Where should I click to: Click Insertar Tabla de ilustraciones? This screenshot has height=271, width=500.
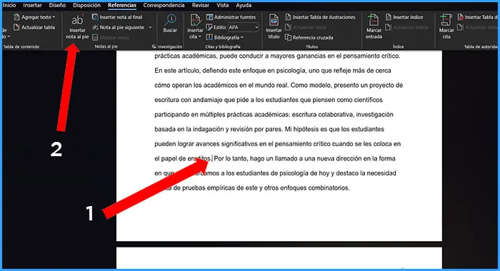320,17
